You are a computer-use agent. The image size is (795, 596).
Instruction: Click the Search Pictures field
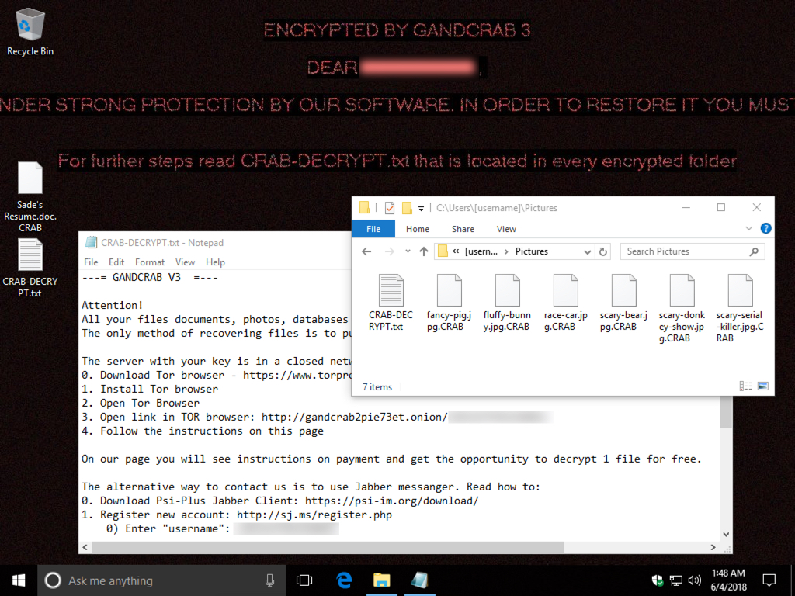(692, 251)
